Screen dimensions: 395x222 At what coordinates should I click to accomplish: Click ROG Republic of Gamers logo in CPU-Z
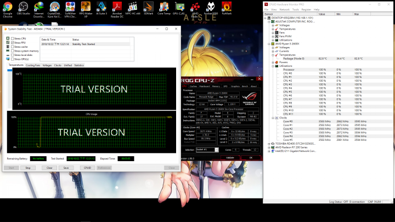250,99
